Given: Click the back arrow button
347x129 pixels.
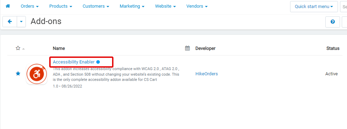Looking at the screenshot, I should [10, 22].
